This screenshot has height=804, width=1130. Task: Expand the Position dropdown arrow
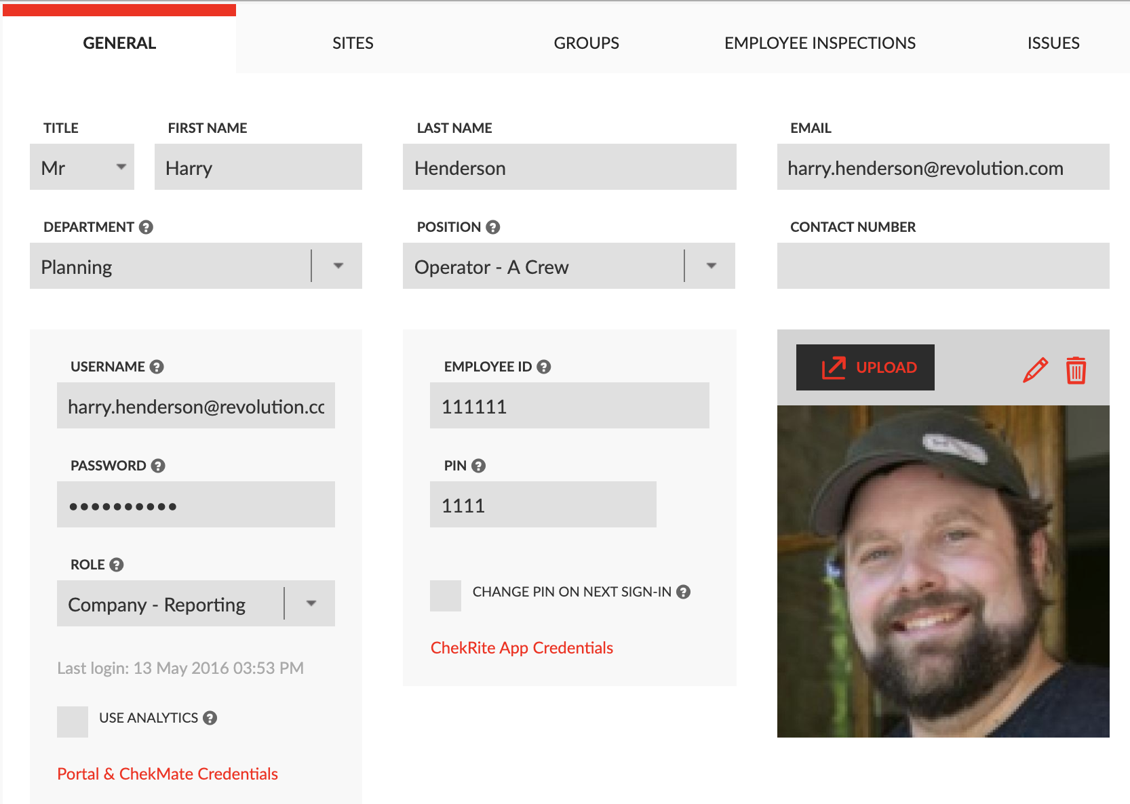[711, 266]
